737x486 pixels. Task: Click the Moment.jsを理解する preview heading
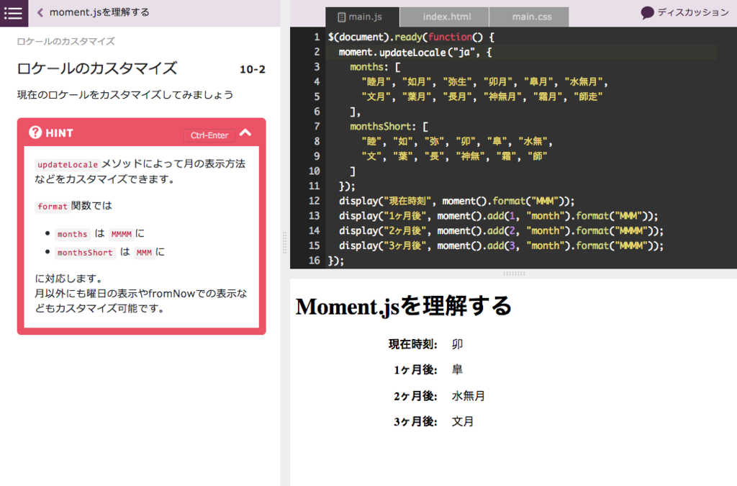pos(403,306)
